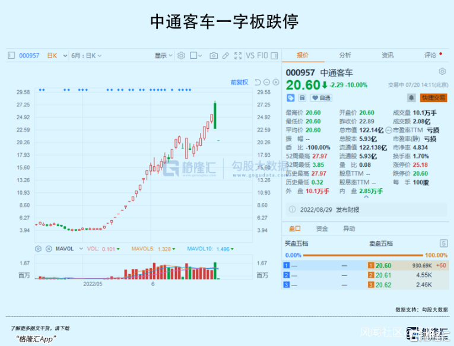Screen dimensions: 454x346
Task: Select the pencil drawing tool
Action: point(226,55)
